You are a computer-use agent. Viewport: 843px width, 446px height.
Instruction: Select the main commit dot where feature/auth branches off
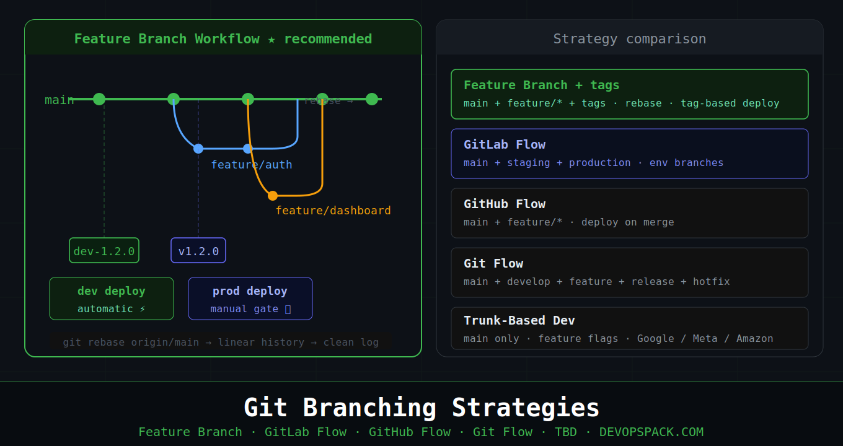[x=174, y=99]
